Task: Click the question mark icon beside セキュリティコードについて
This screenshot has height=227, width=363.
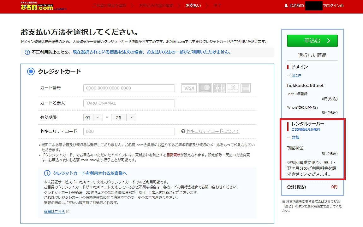Action: 183,131
